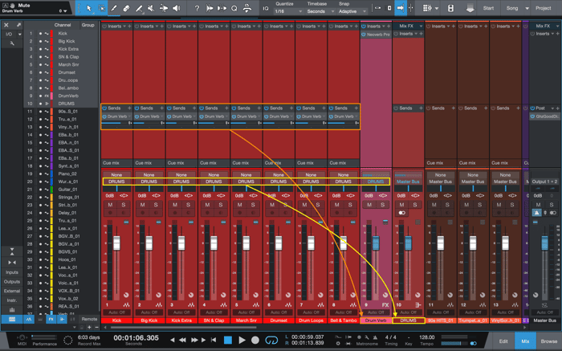Open DRUMS bus output Master Bus selector

(408, 182)
